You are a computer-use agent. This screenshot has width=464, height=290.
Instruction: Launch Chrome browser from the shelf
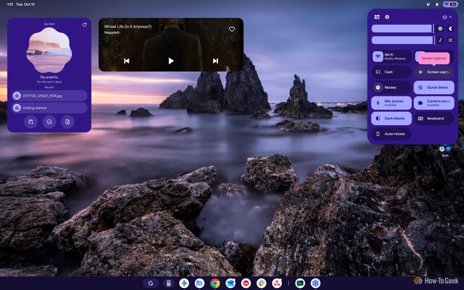tap(215, 283)
